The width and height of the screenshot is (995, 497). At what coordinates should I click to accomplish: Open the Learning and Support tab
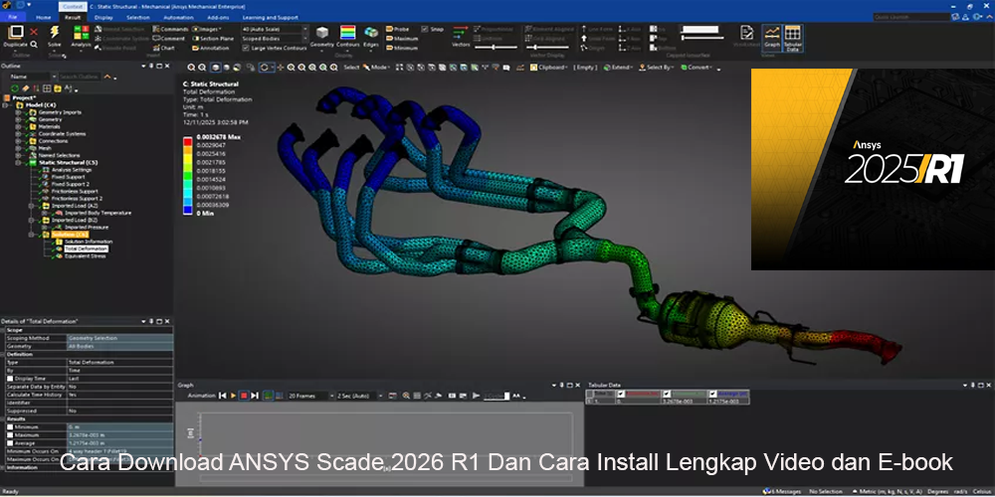pos(271,17)
